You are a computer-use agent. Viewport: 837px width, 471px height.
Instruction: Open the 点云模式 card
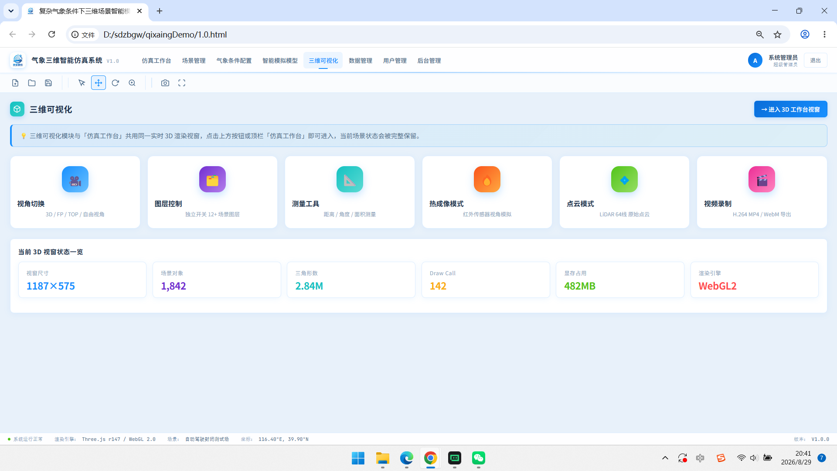(x=624, y=192)
